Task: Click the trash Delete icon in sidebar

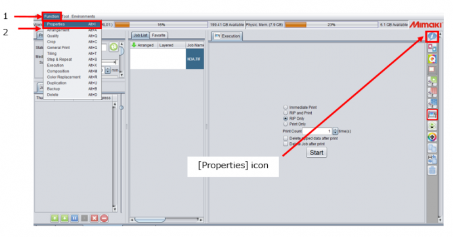Action: [432, 170]
